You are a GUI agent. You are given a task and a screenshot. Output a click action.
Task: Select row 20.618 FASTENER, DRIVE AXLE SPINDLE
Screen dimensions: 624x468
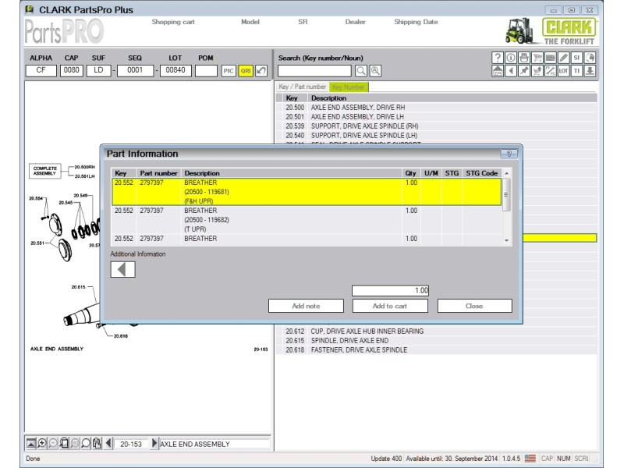coord(436,349)
